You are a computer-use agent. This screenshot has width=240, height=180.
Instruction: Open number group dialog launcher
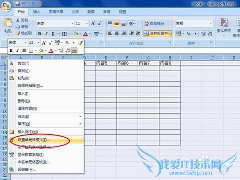click(212, 42)
